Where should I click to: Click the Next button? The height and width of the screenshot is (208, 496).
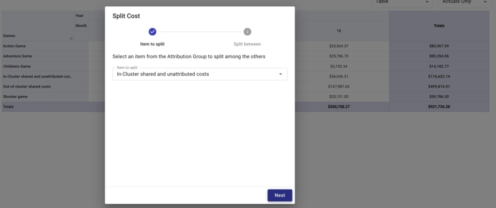click(279, 195)
